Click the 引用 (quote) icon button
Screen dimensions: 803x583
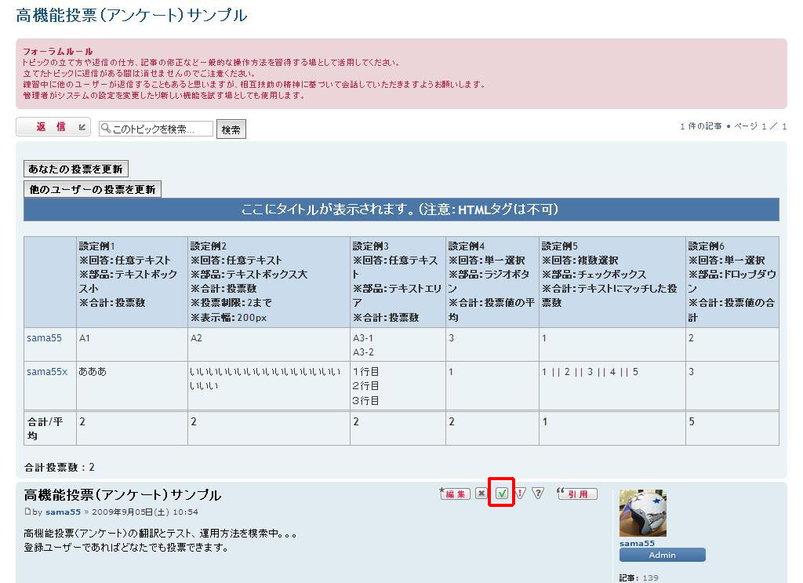click(577, 494)
